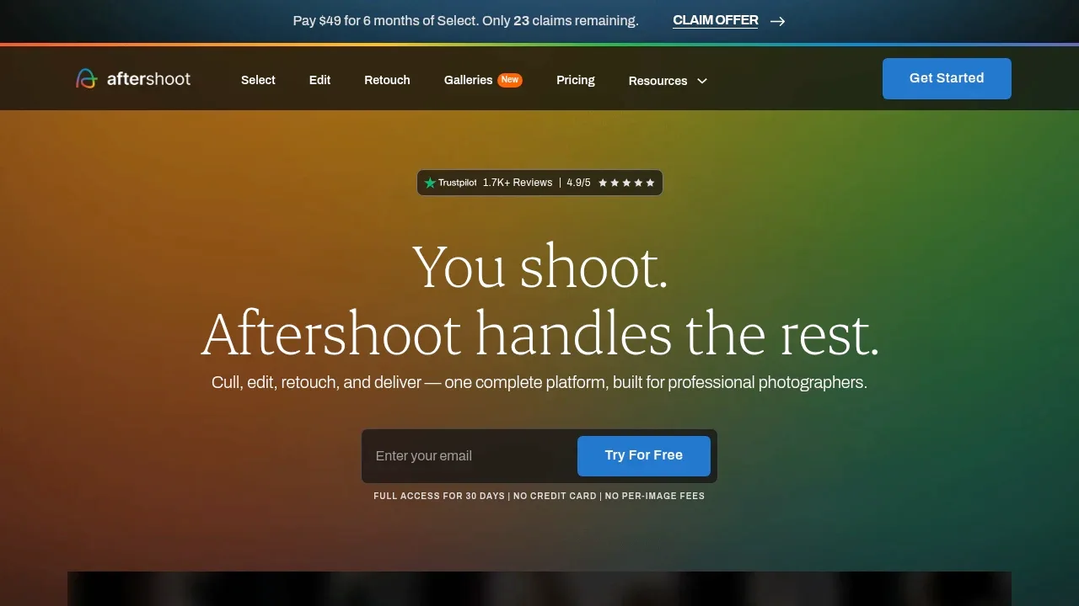Viewport: 1079px width, 606px height.
Task: Click the 'FULL ACCESS FOR 30 DAYS' text
Action: tap(439, 497)
